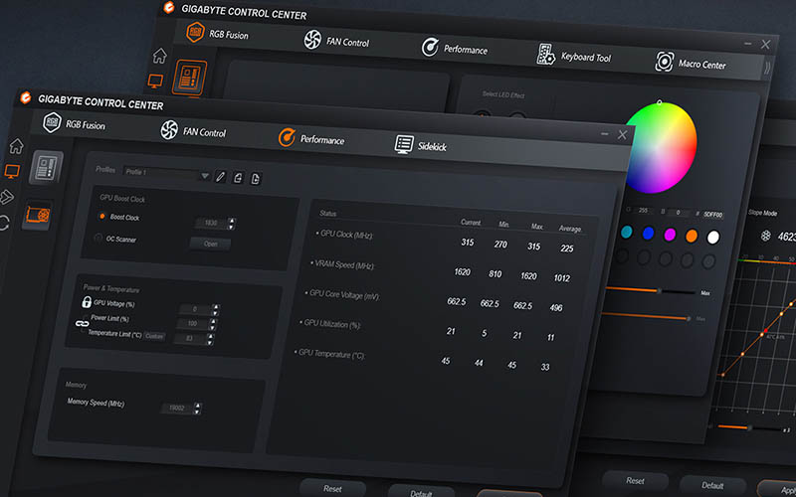Click the export profile icon, last in the Profiles row
The image size is (796, 497).
pos(256,179)
